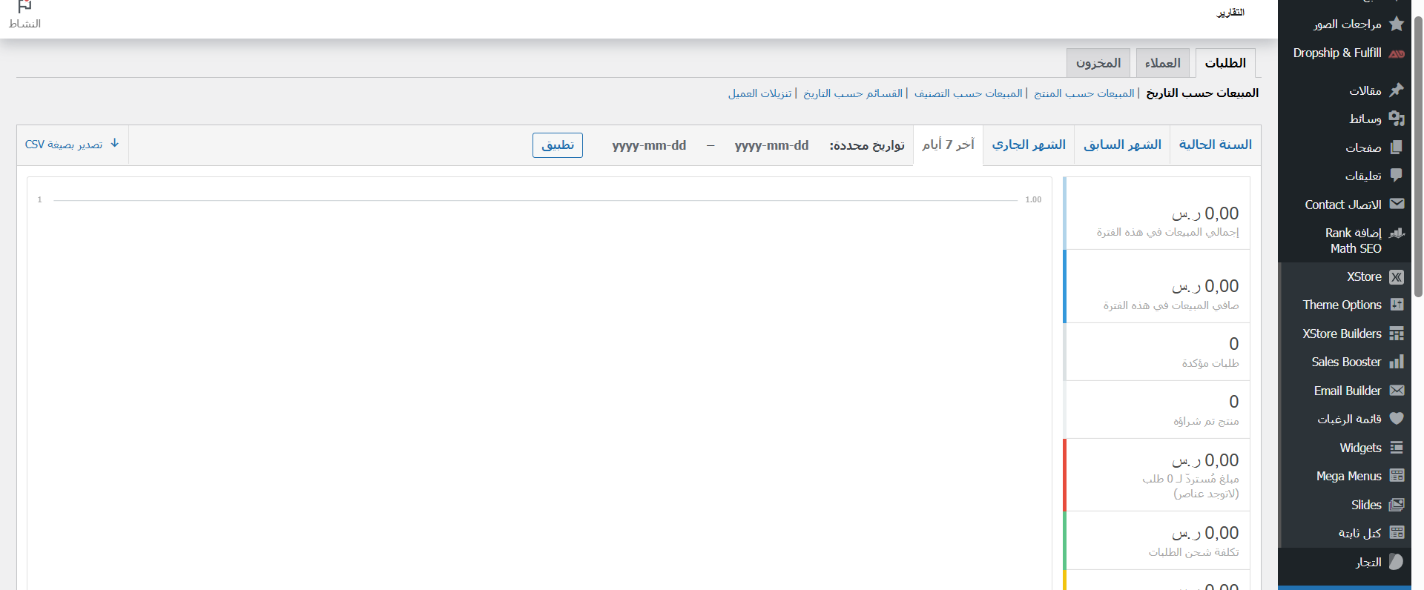
Task: Open the قائمة الرغبات sidebar menu
Action: click(x=1345, y=419)
